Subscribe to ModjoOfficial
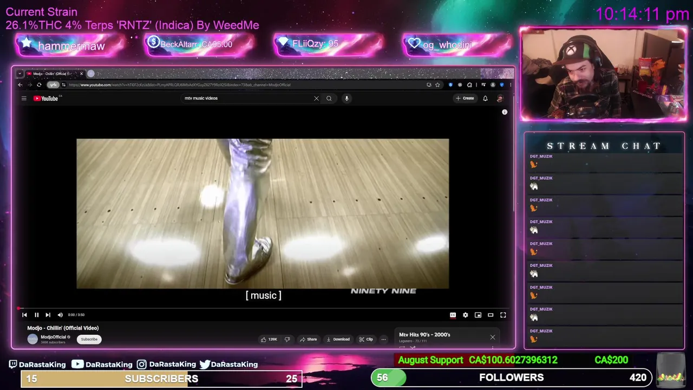 click(x=89, y=339)
